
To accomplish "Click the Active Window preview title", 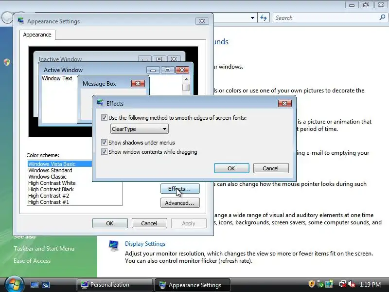I will click(63, 70).
